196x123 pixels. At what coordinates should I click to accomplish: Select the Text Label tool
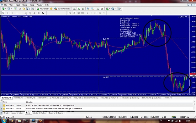pos(39,13)
